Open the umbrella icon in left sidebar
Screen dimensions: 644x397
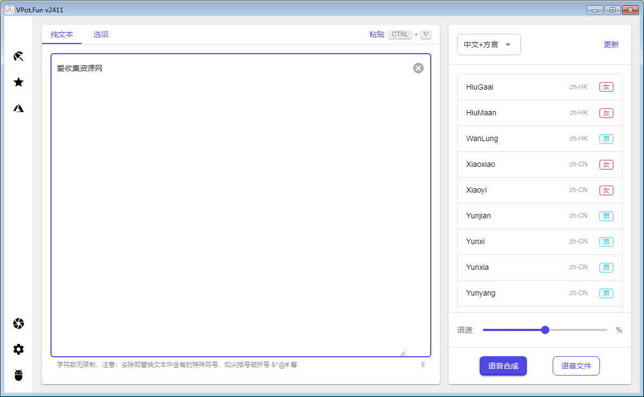[x=18, y=56]
